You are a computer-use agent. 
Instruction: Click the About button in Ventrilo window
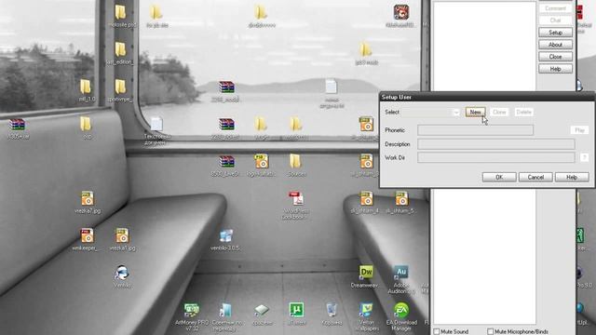point(555,45)
